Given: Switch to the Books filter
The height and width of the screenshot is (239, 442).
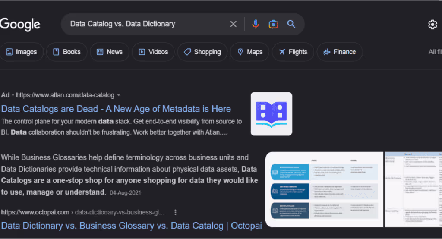Looking at the screenshot, I should pyautogui.click(x=67, y=52).
